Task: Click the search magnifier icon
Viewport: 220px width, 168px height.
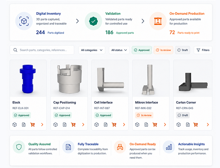Action: pyautogui.click(x=15, y=50)
